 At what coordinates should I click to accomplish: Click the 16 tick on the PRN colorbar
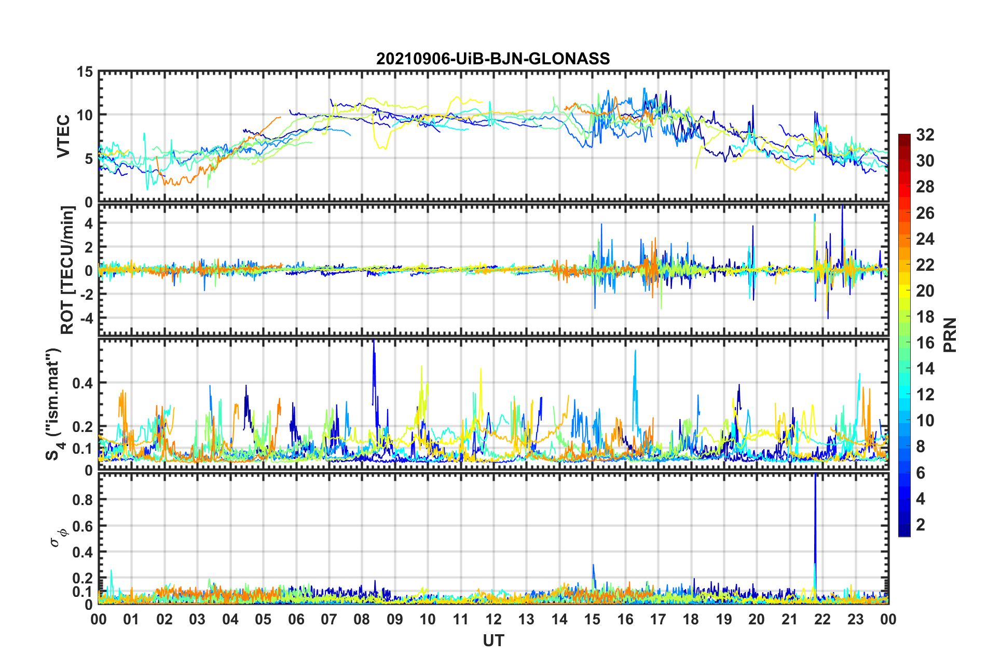(x=925, y=343)
